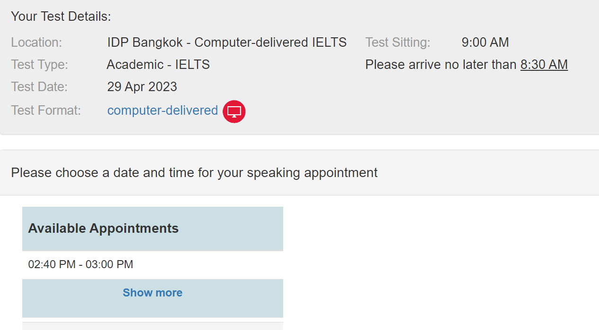Click the Test Format label
This screenshot has width=599, height=330.
pos(46,110)
